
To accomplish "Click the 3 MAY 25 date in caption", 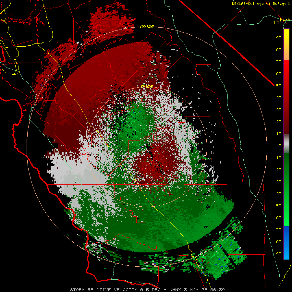I will pyautogui.click(x=196, y=290).
